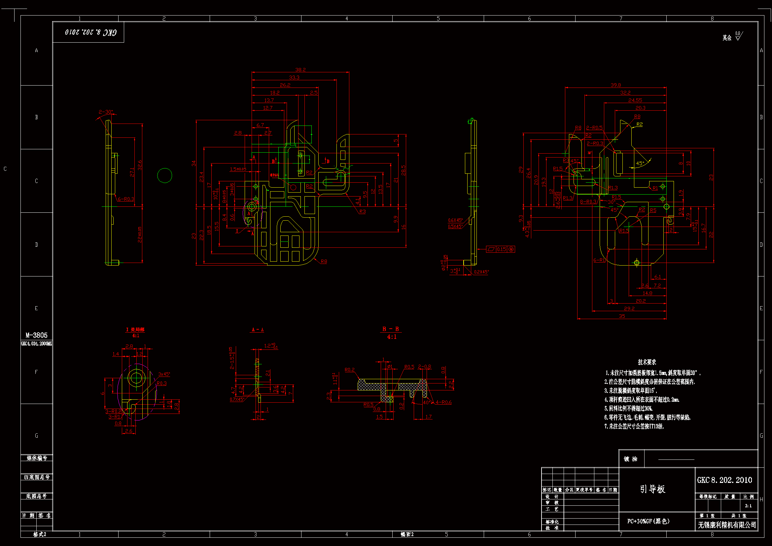Click the surface roughness symbol beside 其余
The image size is (772, 546).
click(x=738, y=36)
